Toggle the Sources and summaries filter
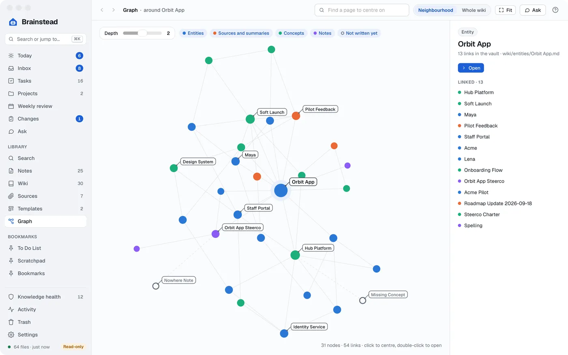Image resolution: width=568 pixels, height=355 pixels. [x=241, y=33]
